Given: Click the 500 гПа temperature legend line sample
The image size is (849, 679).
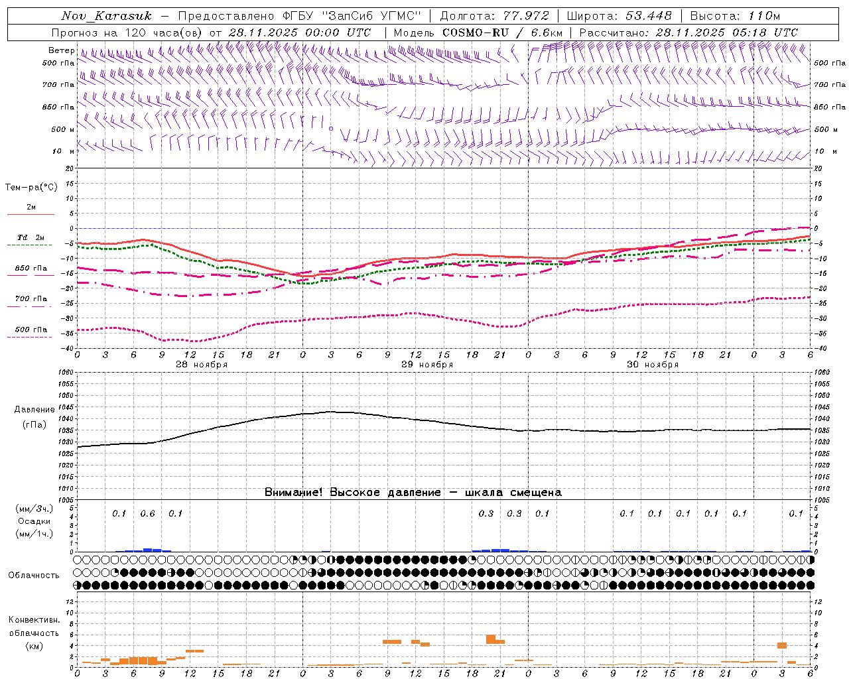Looking at the screenshot, I should (x=31, y=338).
